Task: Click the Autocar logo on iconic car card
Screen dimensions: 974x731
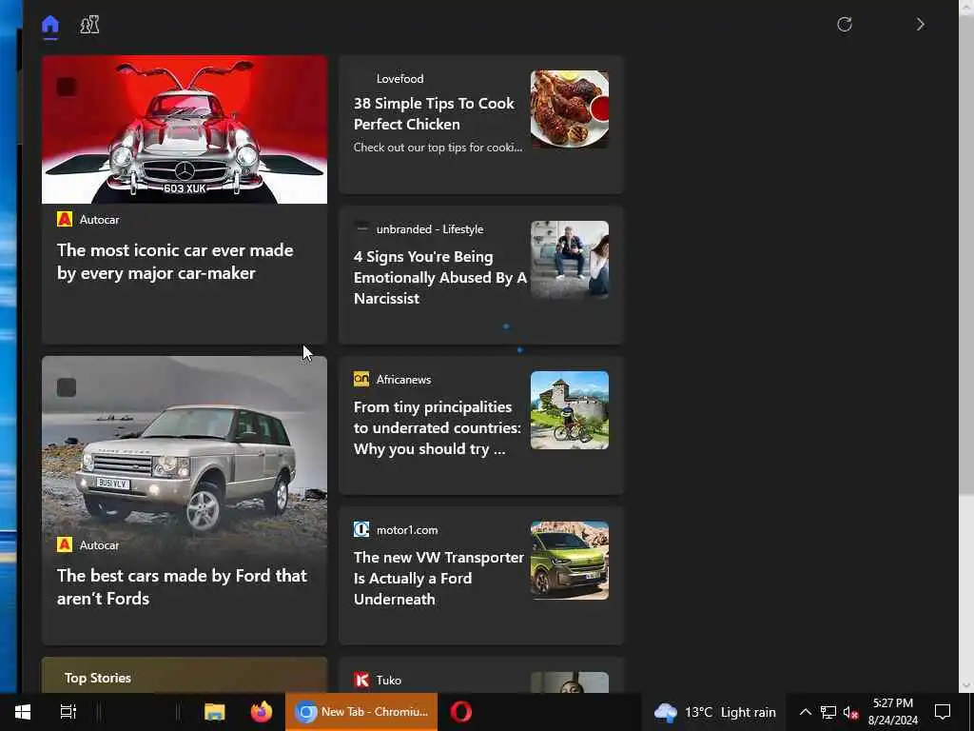Action: (65, 220)
